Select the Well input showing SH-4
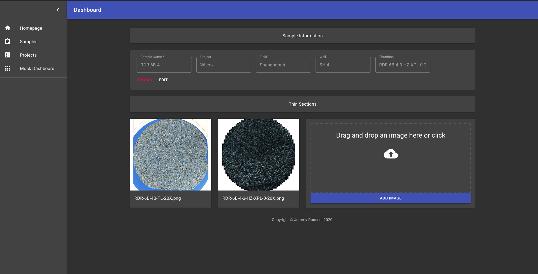The height and width of the screenshot is (274, 538). (343, 65)
